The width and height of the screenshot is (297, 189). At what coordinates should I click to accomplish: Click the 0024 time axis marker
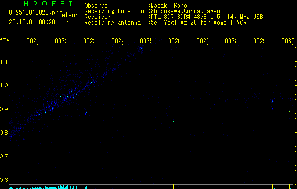(x=117, y=41)
